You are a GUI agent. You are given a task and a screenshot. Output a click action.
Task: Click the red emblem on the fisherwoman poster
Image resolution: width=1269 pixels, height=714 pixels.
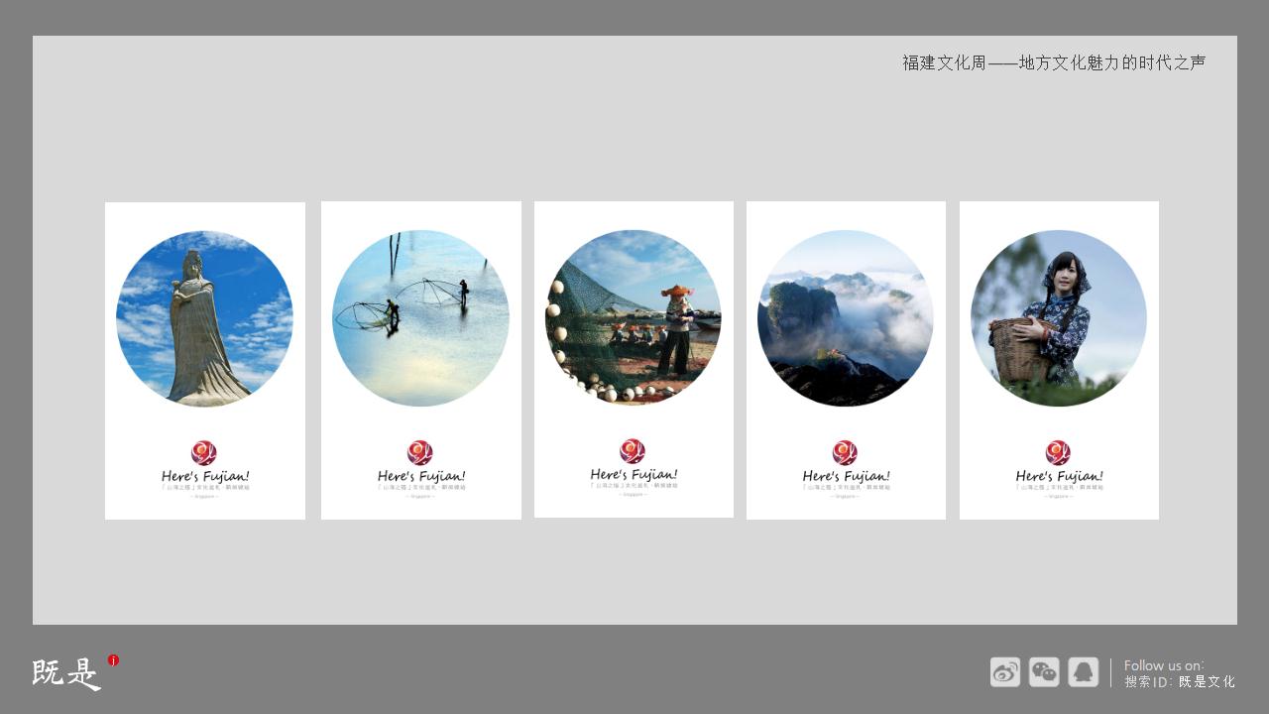[x=633, y=451]
